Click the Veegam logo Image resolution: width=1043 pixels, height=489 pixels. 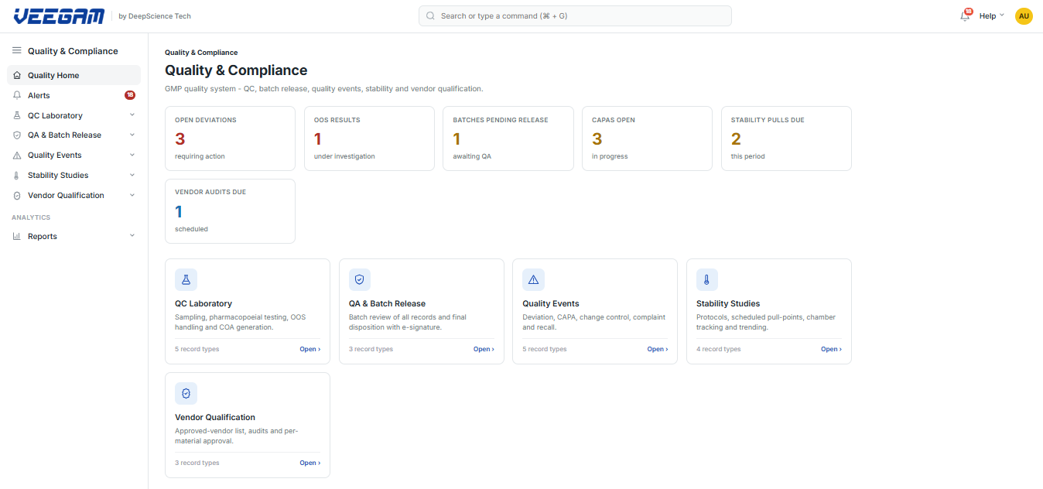tap(61, 15)
